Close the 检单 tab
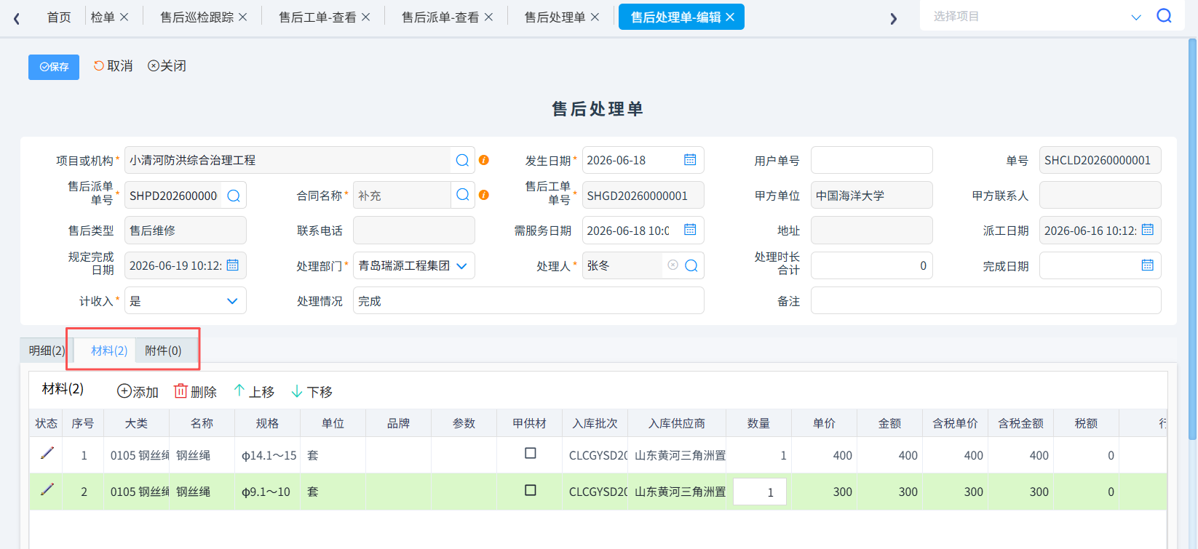1198x549 pixels. pos(124,17)
